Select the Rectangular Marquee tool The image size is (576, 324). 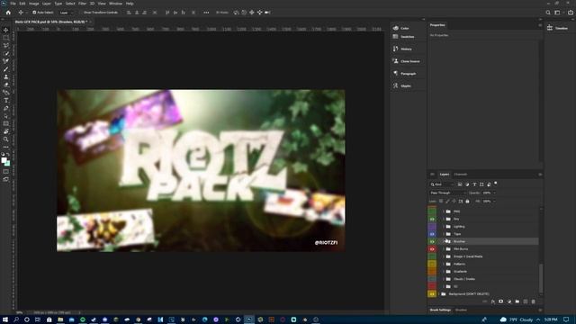click(x=6, y=38)
